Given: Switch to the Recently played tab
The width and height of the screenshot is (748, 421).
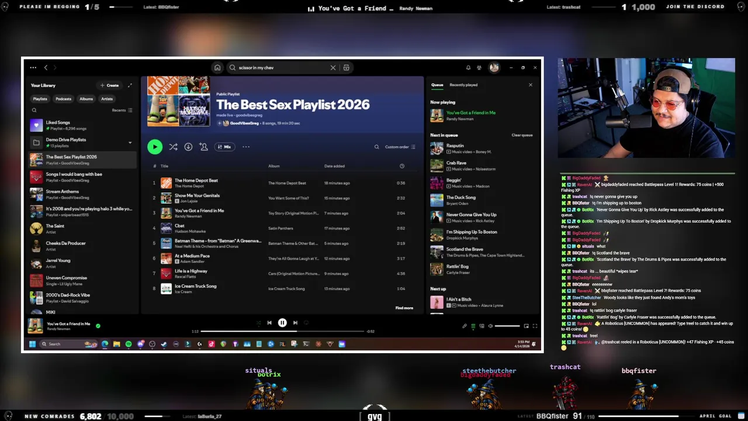Looking at the screenshot, I should pos(463,85).
